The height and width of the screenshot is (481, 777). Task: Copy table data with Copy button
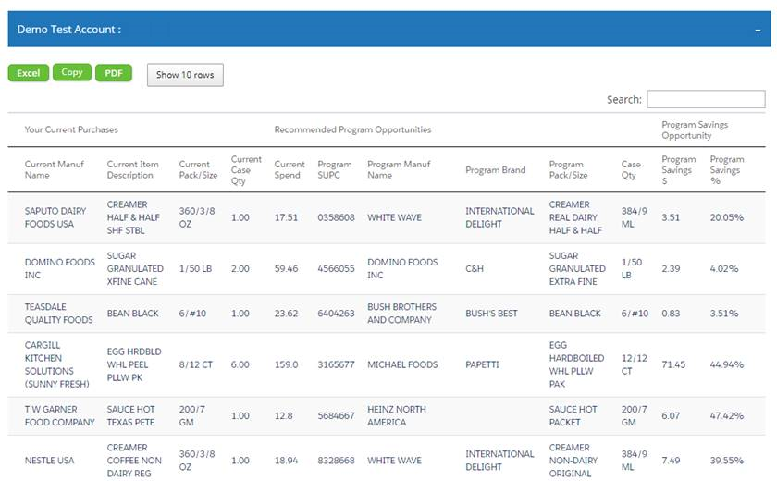tap(72, 72)
